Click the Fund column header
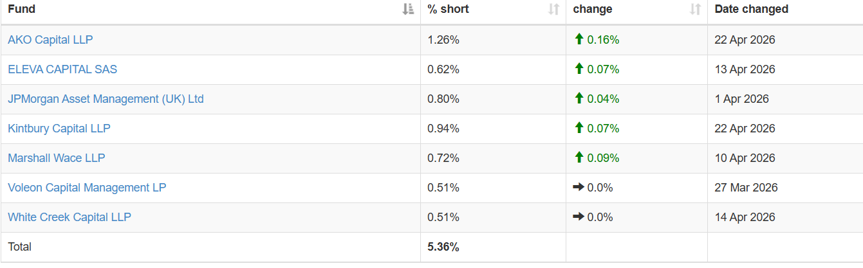Image resolution: width=863 pixels, height=268 pixels. click(22, 9)
